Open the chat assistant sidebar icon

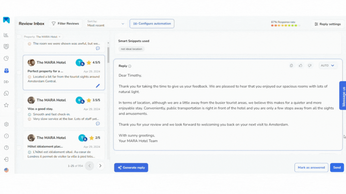click(x=6, y=93)
